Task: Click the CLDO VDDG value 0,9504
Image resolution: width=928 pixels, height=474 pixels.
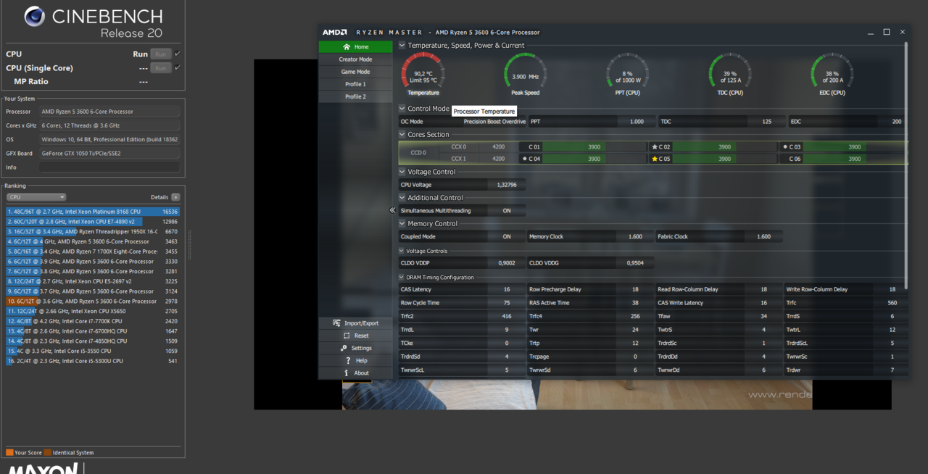Action: point(635,263)
